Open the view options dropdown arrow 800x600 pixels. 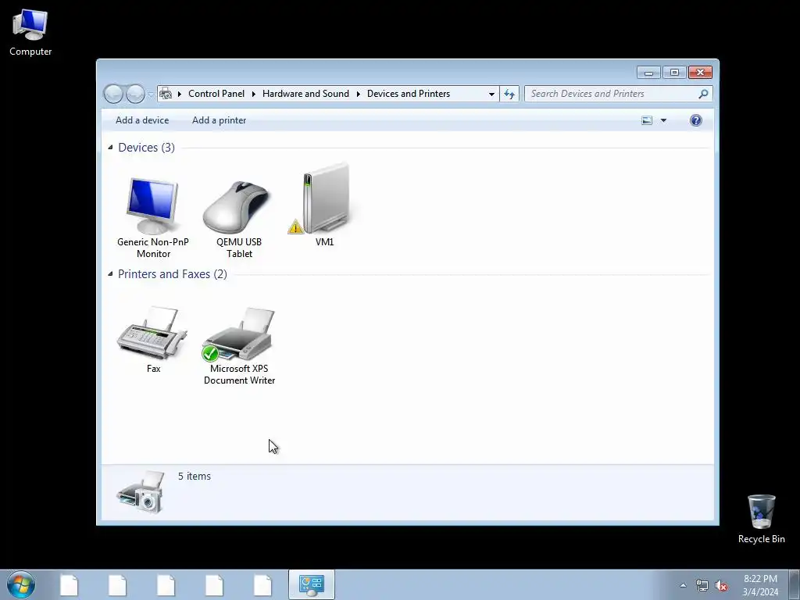664,120
